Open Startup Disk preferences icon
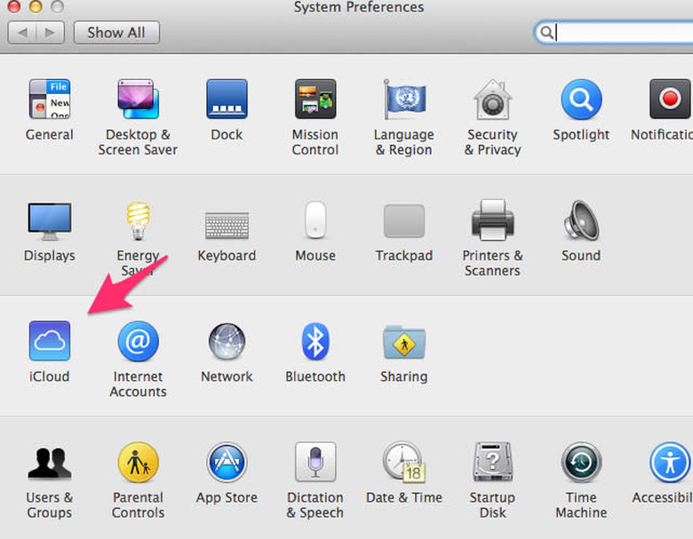 (492, 462)
